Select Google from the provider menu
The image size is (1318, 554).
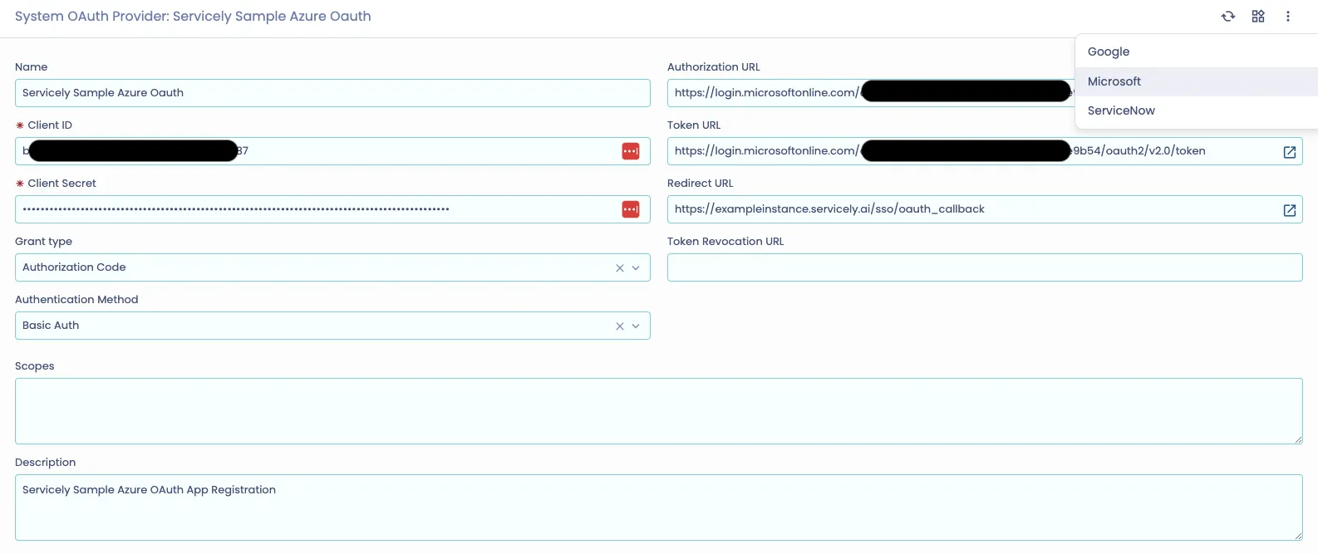[1197, 51]
